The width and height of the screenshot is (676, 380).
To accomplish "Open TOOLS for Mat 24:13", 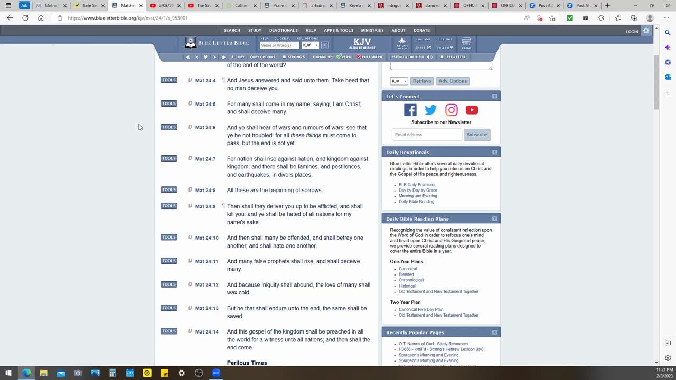I will (x=169, y=308).
